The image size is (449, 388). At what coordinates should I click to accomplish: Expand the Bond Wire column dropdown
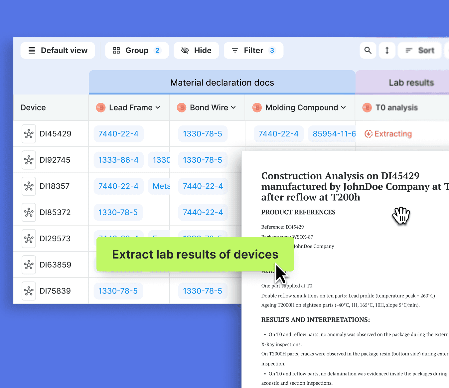[233, 107]
